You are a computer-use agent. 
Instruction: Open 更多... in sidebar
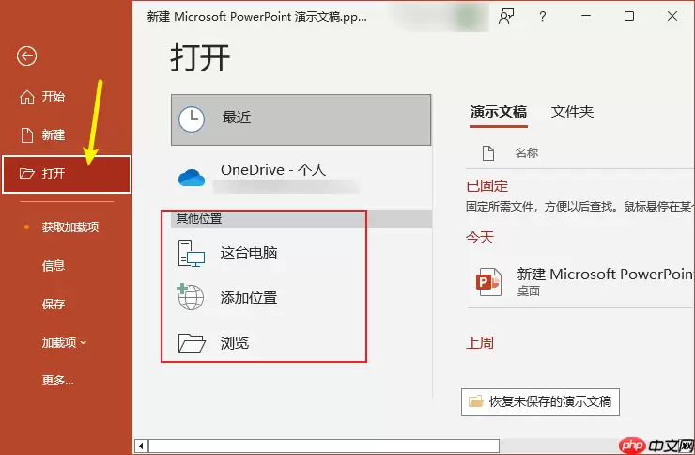click(57, 381)
